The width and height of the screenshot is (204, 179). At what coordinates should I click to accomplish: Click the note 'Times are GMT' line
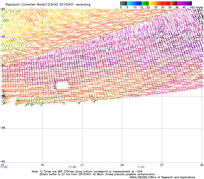[87, 172]
